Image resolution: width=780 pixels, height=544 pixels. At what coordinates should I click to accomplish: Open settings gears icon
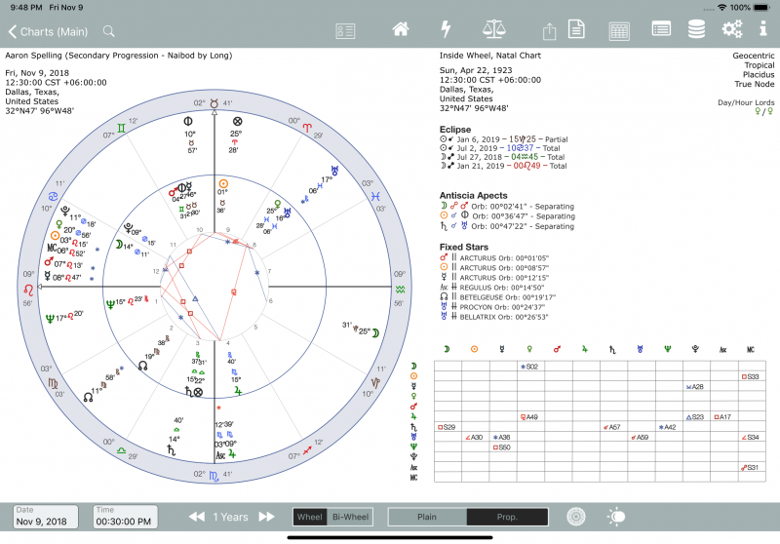732,29
